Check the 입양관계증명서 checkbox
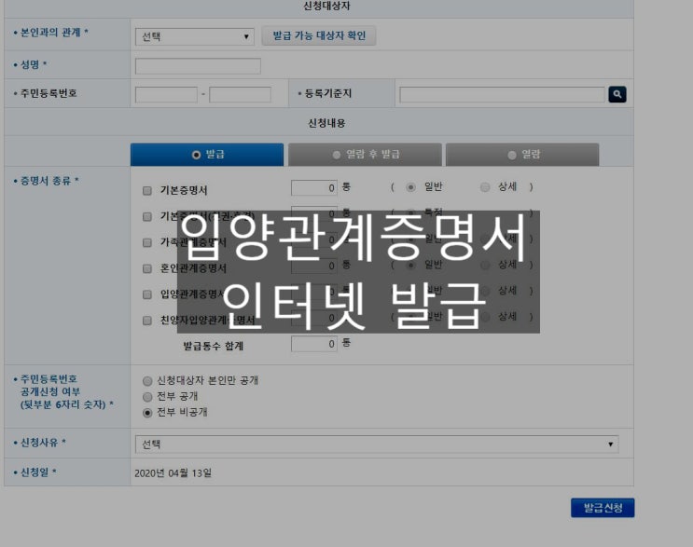The height and width of the screenshot is (547, 693). coord(147,294)
